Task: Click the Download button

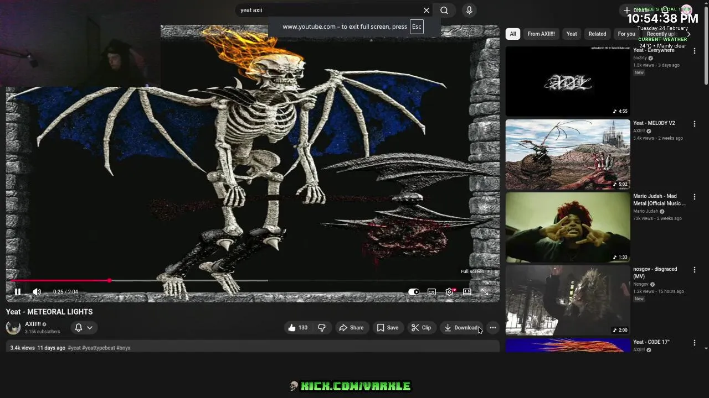Action: click(x=461, y=328)
